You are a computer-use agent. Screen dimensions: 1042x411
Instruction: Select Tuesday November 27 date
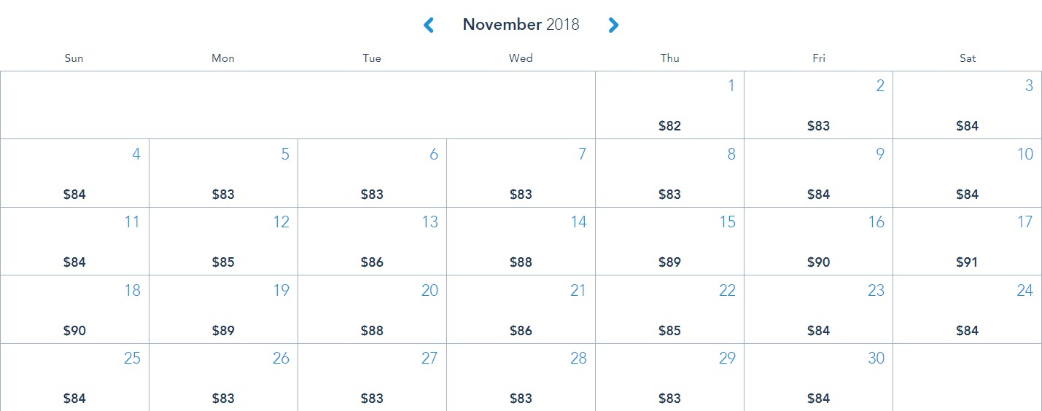coord(373,377)
